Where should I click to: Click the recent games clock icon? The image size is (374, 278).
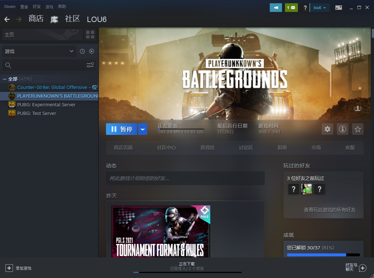[82, 51]
